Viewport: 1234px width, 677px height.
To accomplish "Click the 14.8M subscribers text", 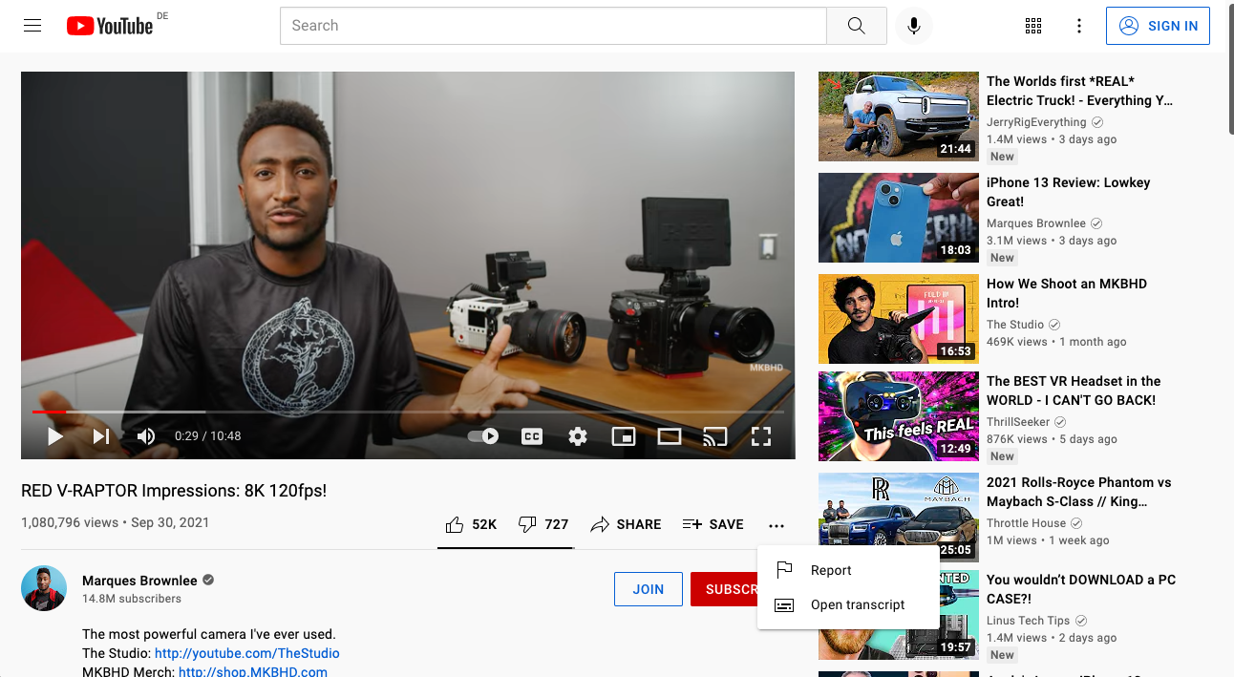I will pos(132,599).
